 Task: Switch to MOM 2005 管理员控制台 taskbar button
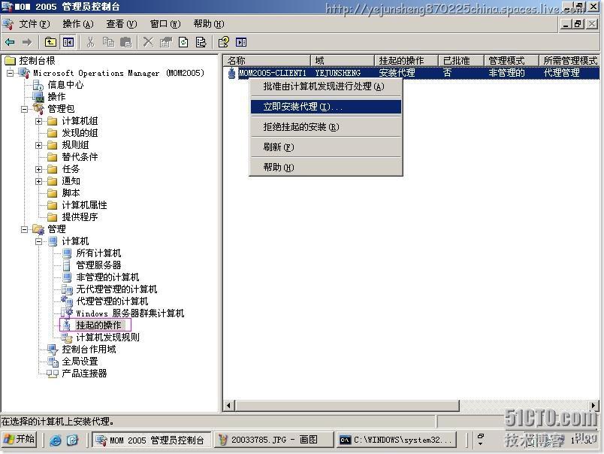152,440
